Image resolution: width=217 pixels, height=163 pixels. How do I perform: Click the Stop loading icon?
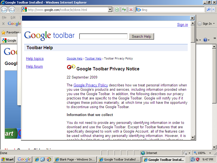coord(131,10)
